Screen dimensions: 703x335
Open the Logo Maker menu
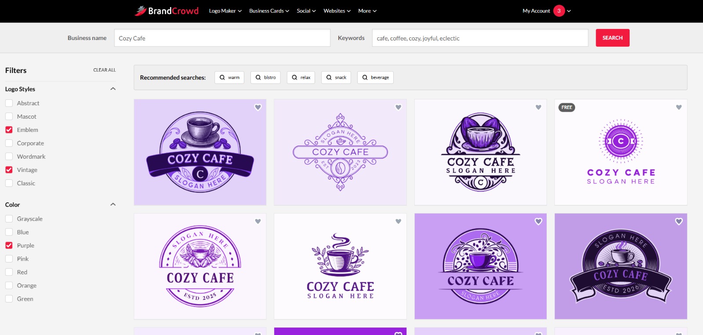pyautogui.click(x=225, y=11)
